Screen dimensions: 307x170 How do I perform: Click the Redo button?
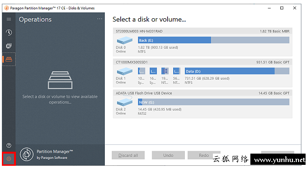coord(204,155)
